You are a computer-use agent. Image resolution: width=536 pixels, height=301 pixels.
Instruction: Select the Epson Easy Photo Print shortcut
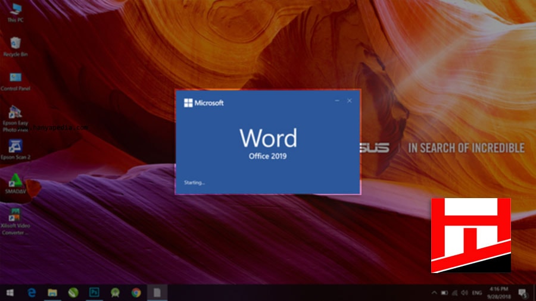15,119
